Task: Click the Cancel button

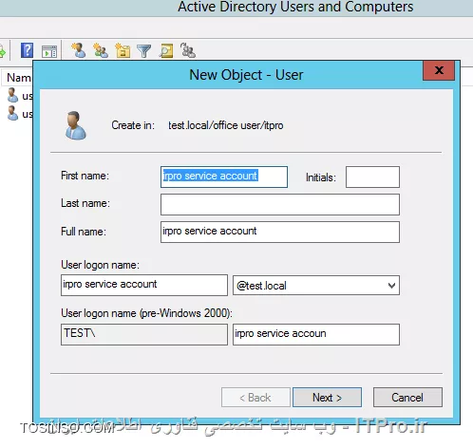Action: (407, 398)
